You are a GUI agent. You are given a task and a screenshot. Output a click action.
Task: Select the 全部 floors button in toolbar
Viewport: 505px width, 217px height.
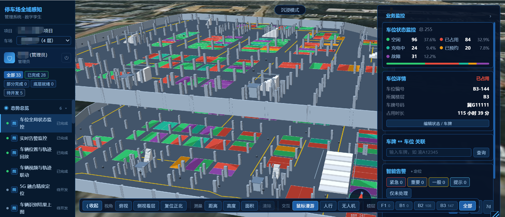tap(467, 206)
